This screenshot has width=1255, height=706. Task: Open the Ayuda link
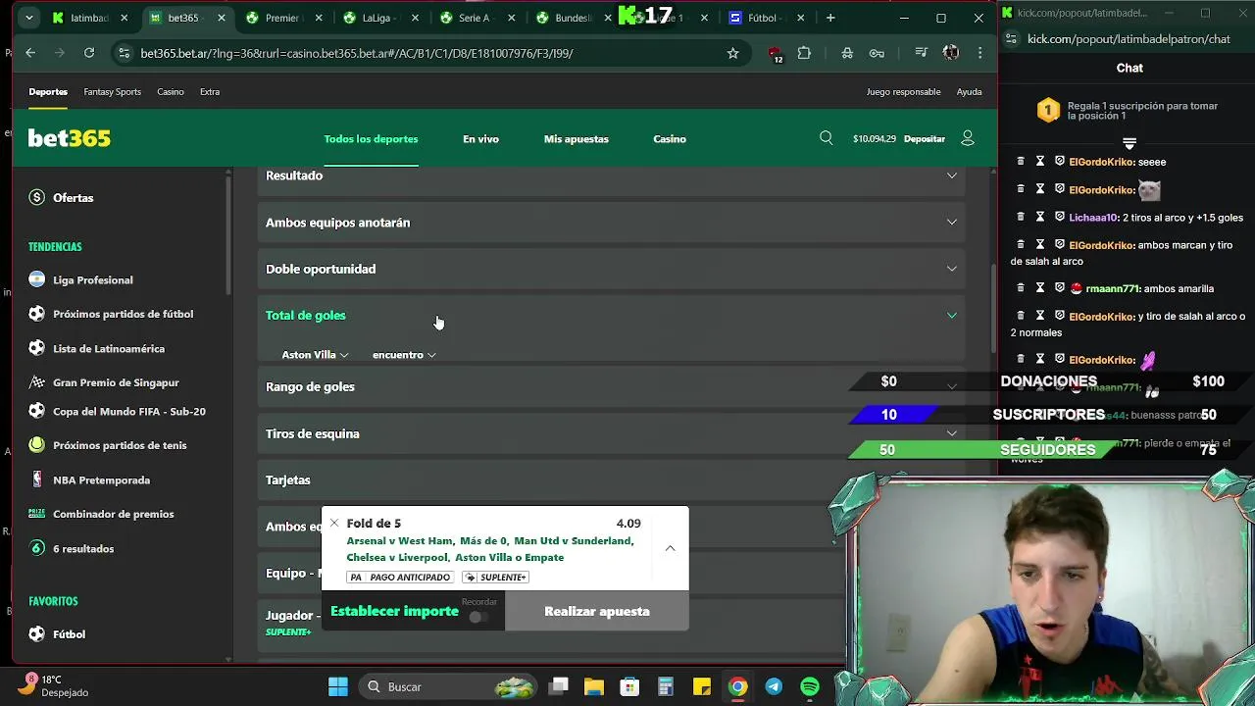click(x=969, y=91)
